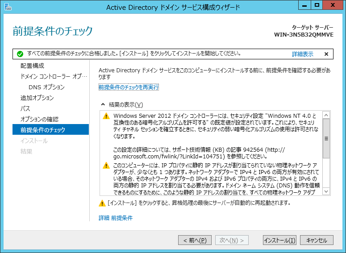Maximize the wizard window
The width and height of the screenshot is (346, 253).
[317, 5]
